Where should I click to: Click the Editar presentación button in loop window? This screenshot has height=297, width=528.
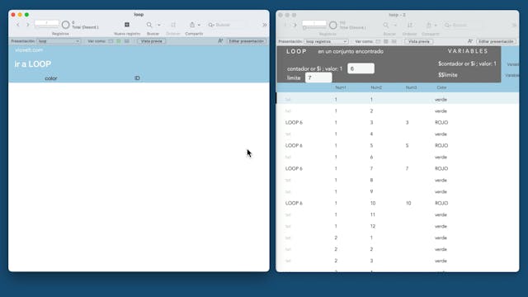pyautogui.click(x=246, y=41)
